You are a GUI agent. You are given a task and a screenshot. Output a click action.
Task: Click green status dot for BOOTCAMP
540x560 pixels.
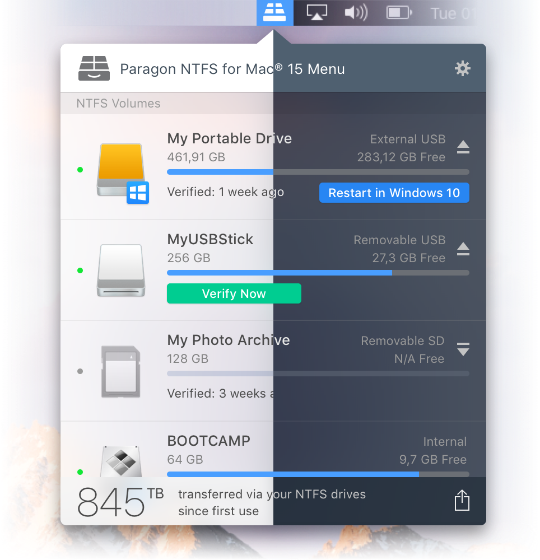click(80, 472)
